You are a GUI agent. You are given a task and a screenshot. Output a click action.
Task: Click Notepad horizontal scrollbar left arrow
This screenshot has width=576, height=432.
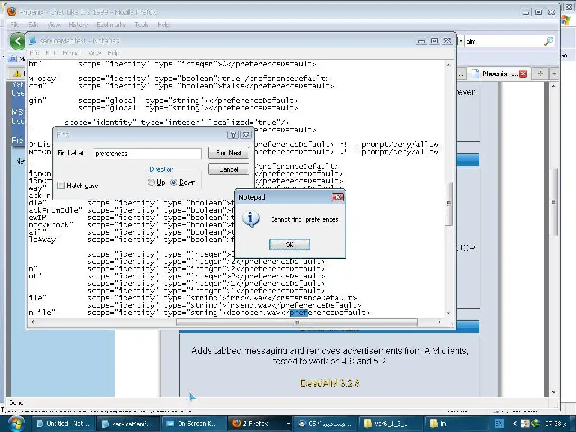pos(32,322)
